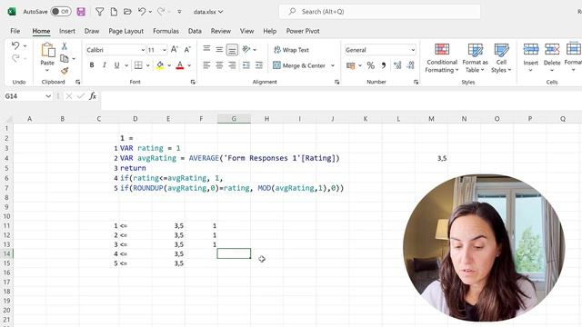Click the Decrease Indent icon
Viewport: 582px width, 327px height.
coord(246,65)
